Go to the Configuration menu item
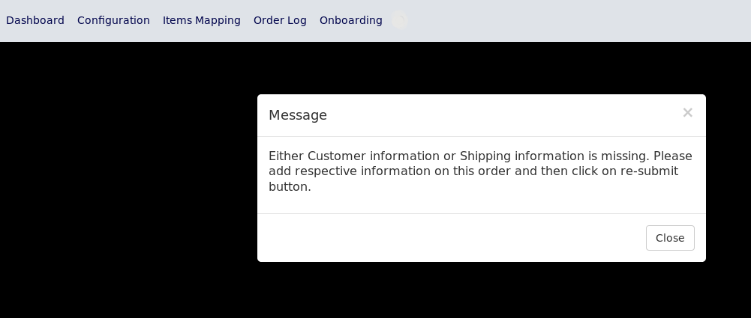This screenshot has width=751, height=318. [x=113, y=20]
